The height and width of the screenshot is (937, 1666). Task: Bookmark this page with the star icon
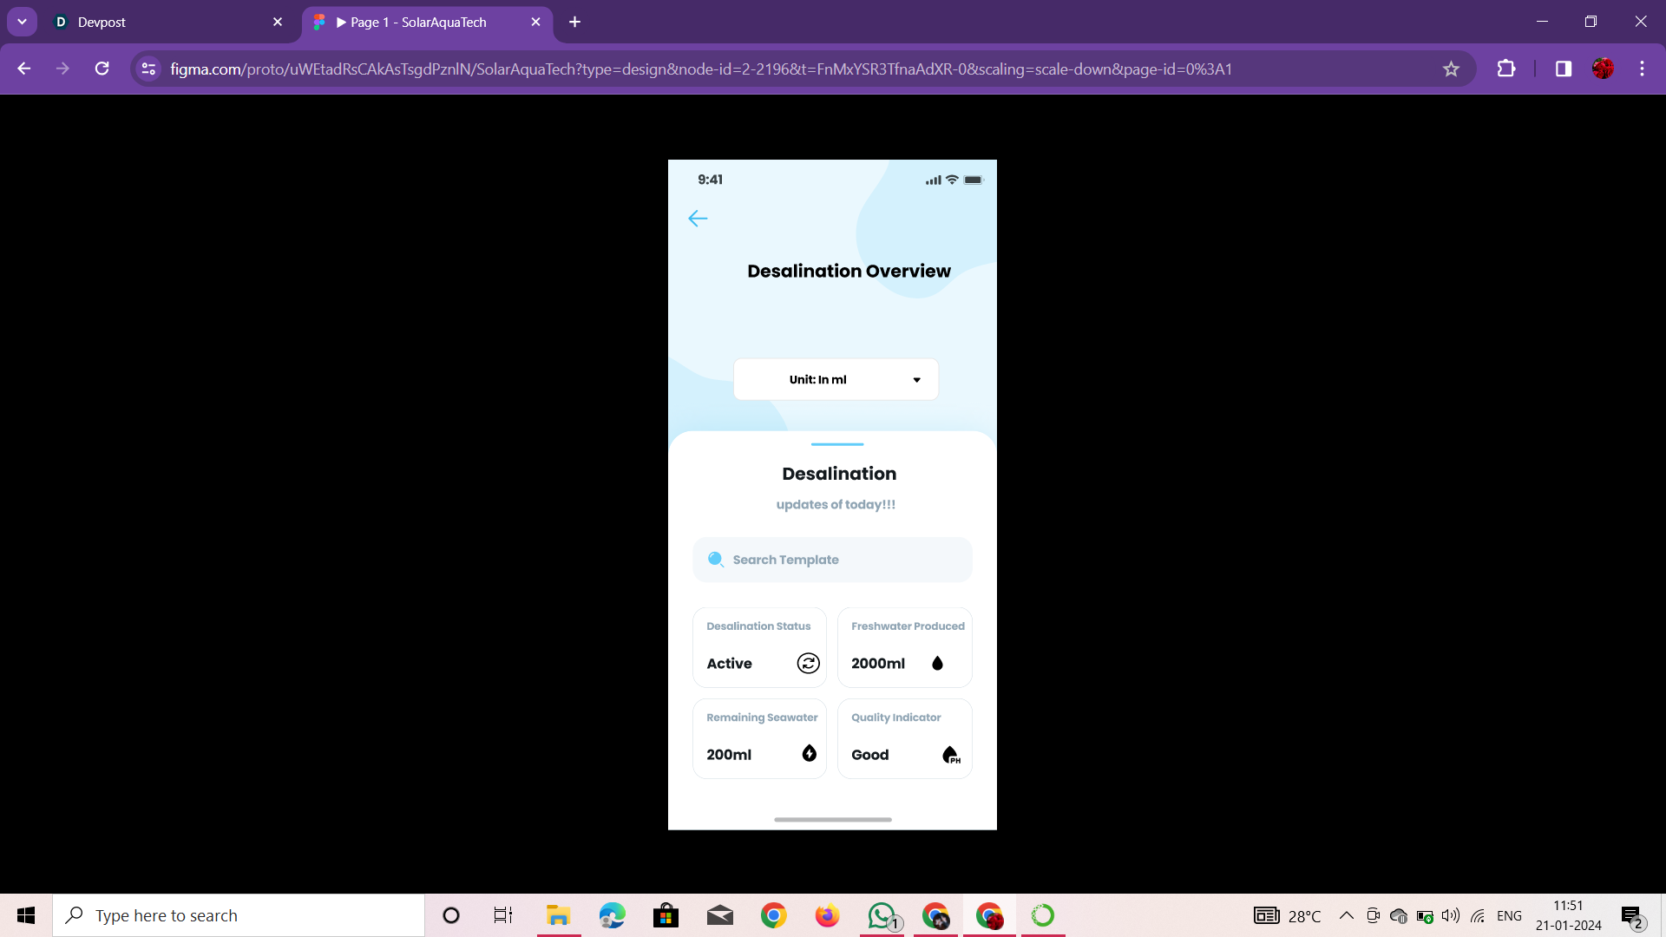coord(1451,69)
